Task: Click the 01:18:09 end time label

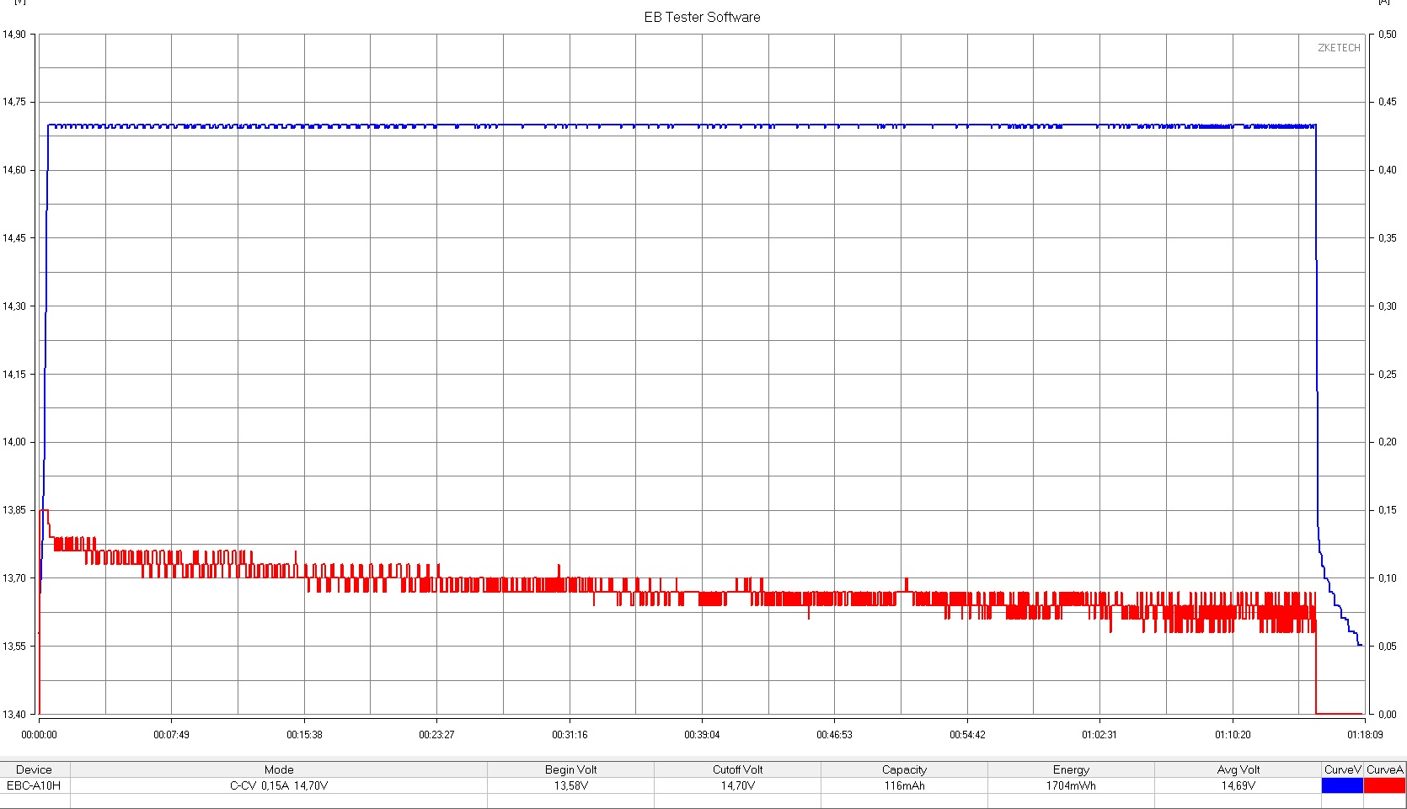Action: tap(1364, 735)
